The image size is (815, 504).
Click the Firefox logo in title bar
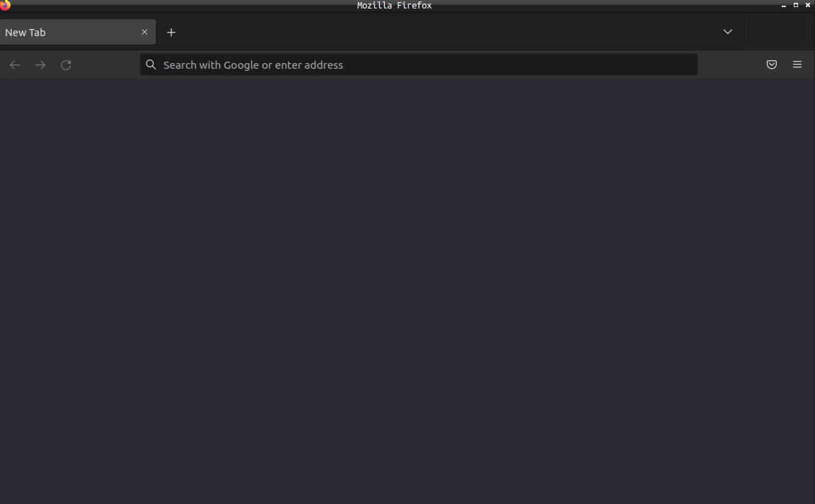5,5
